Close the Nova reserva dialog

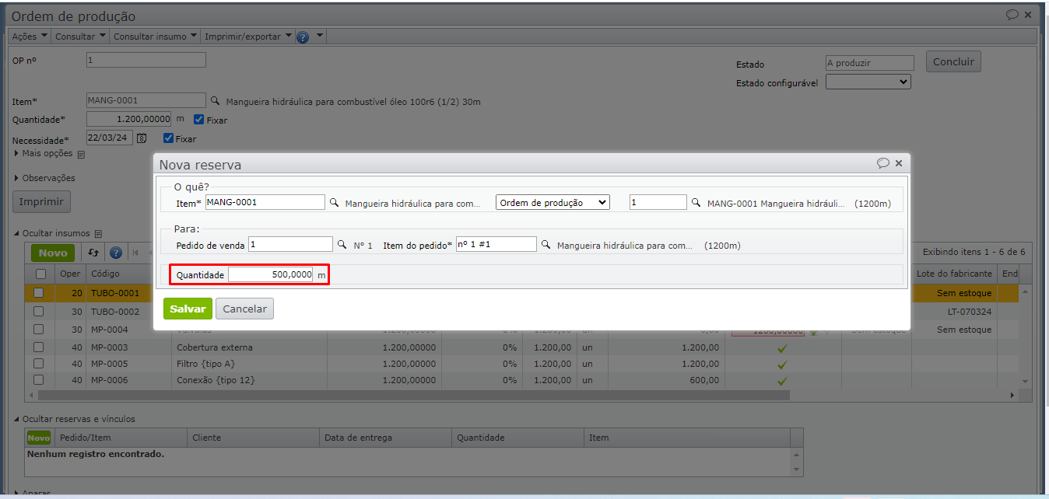[x=899, y=163]
